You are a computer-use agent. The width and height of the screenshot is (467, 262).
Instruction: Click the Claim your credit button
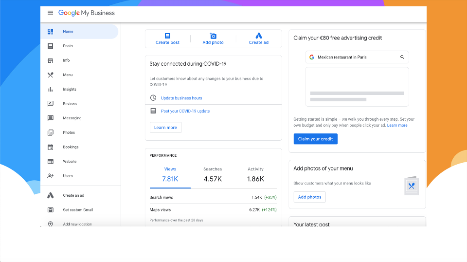pos(315,139)
